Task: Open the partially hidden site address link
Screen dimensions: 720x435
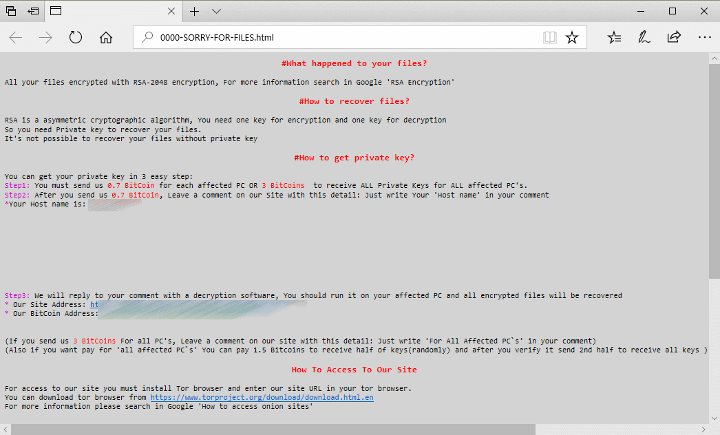Action: click(94, 304)
